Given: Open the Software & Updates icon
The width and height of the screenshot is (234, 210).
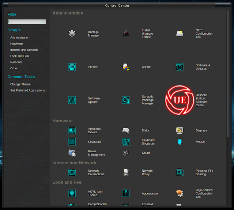Looking at the screenshot, I should [180, 67].
